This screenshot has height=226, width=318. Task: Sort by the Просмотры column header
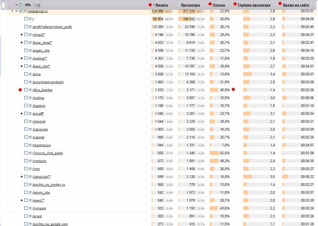pos(190,5)
